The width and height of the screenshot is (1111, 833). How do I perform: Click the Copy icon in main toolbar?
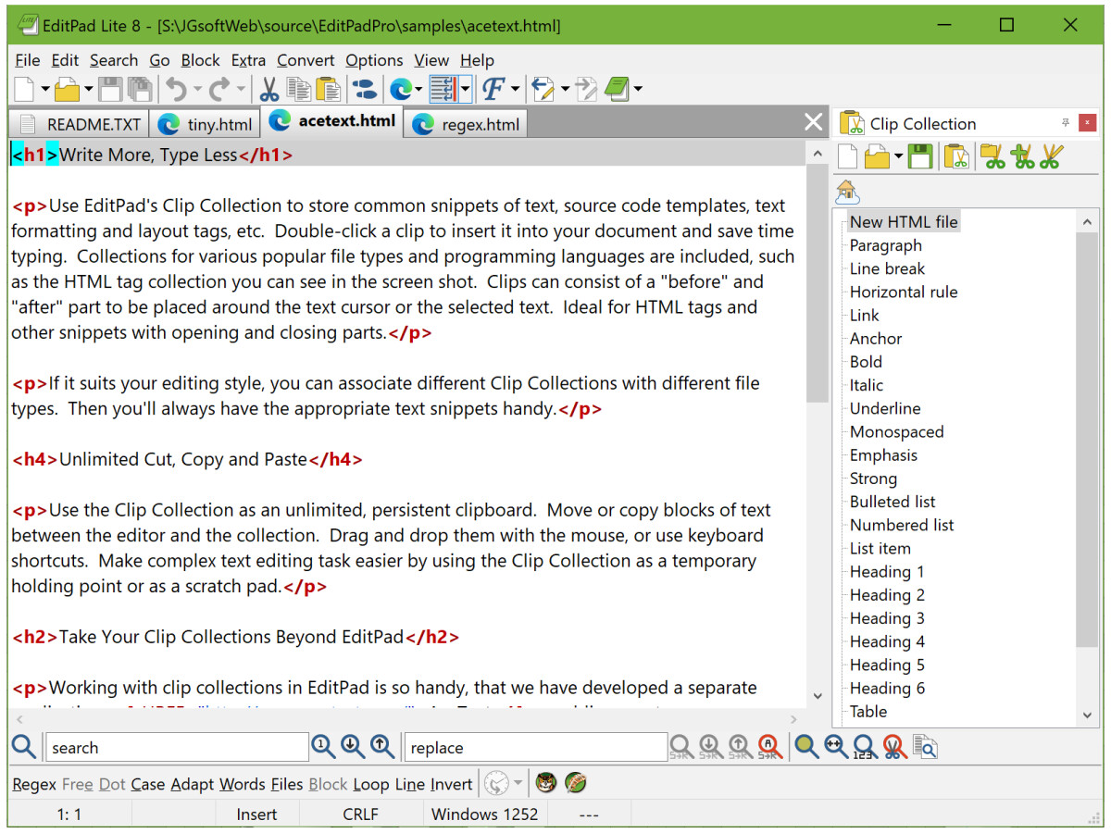(298, 90)
